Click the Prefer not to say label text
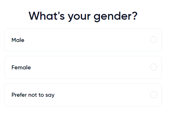 33,95
